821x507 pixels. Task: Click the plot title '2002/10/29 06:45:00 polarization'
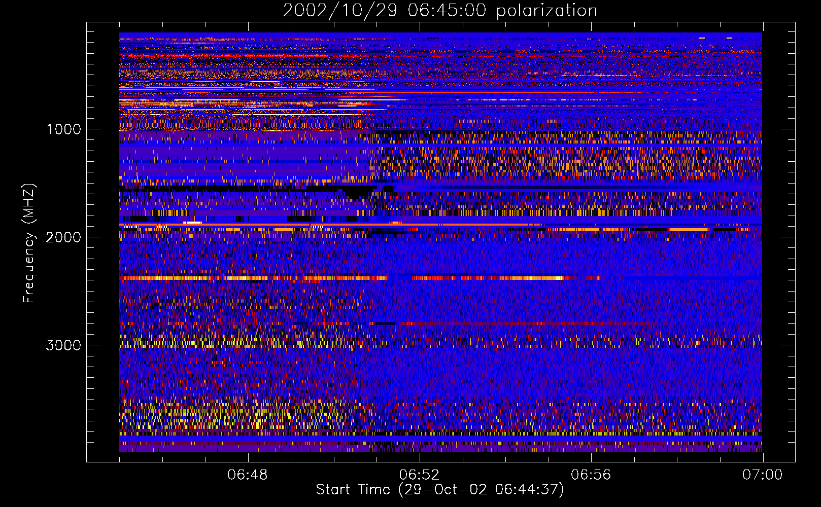[440, 11]
